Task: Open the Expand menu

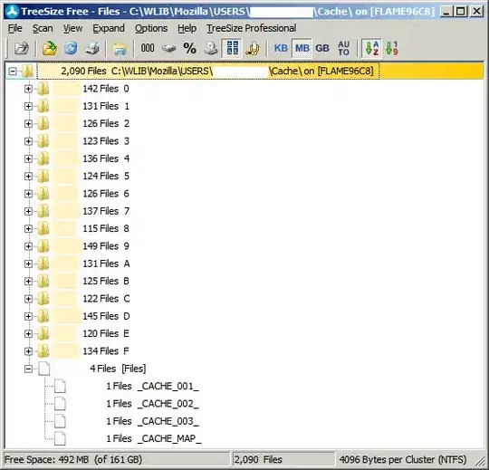Action: pyautogui.click(x=109, y=28)
